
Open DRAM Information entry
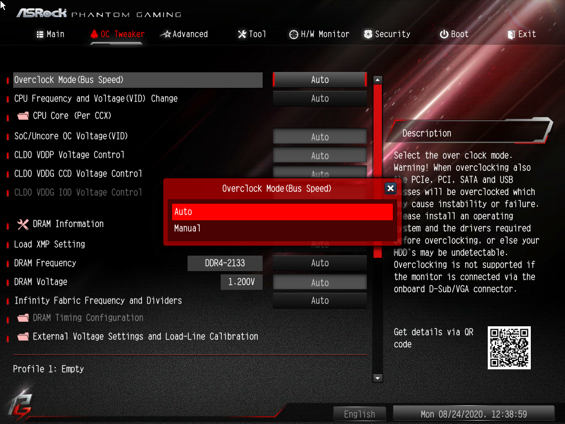[68, 224]
